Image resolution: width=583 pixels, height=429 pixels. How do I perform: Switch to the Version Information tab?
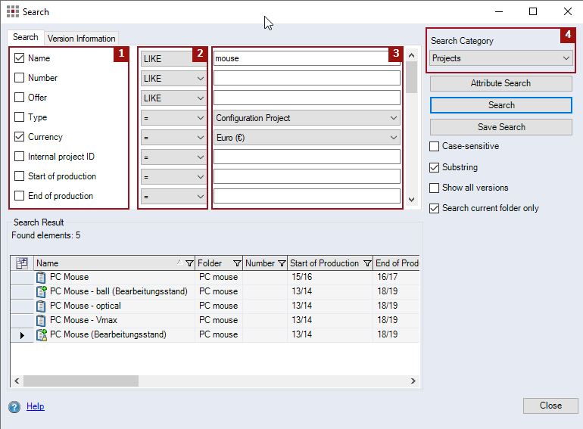(x=81, y=39)
